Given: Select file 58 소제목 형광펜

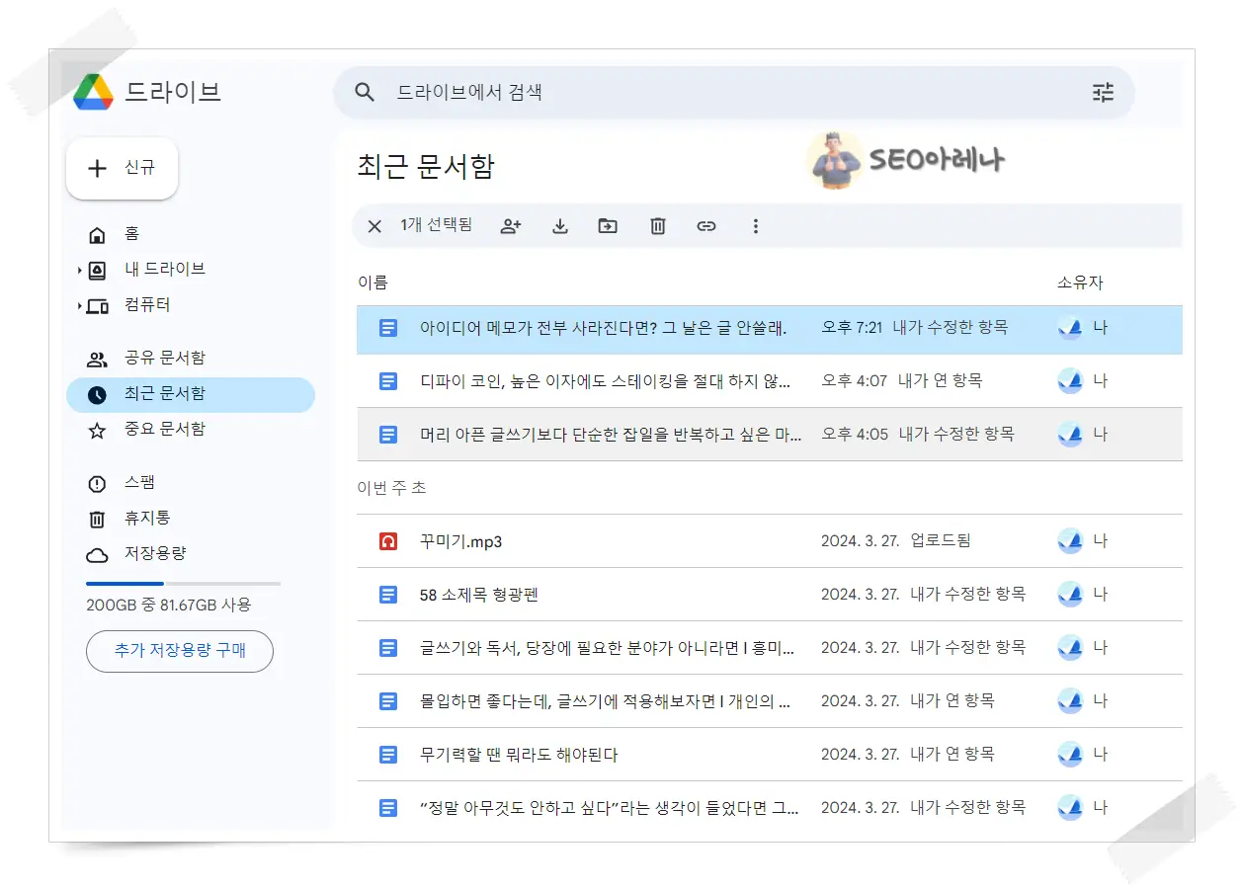Looking at the screenshot, I should 769,595.
